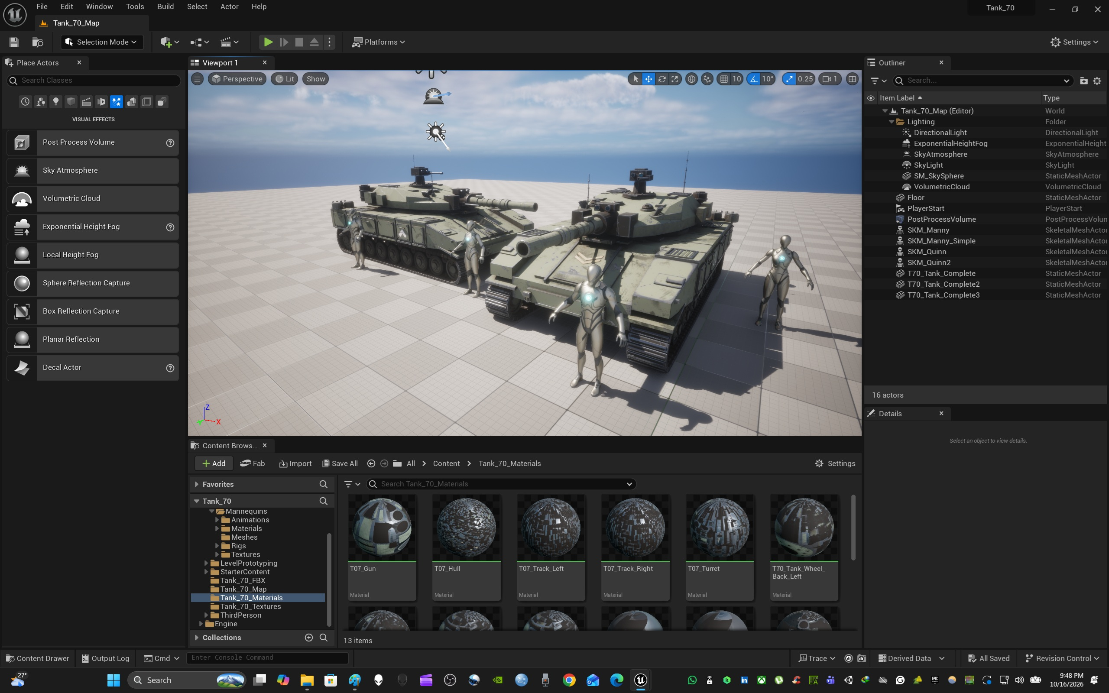Open the viewport layout grid icon
This screenshot has width=1109, height=693.
click(x=852, y=79)
